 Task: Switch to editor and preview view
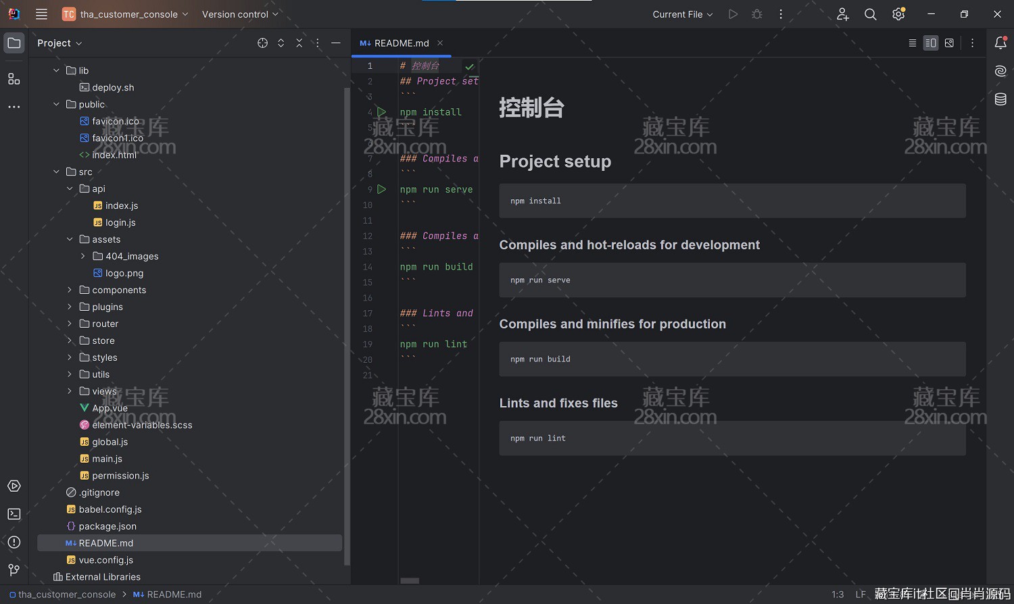(x=931, y=43)
